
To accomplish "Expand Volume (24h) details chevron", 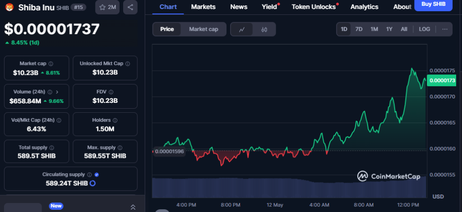I will (57, 92).
